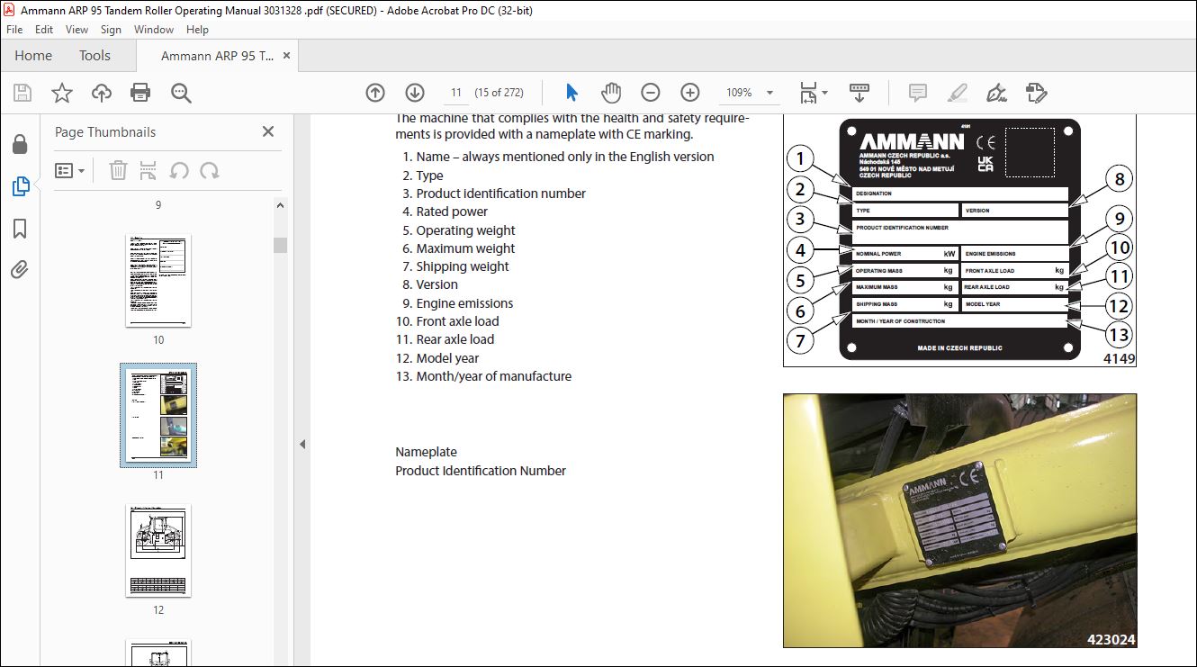Zoom in with plus button
The image size is (1197, 667).
(x=690, y=93)
